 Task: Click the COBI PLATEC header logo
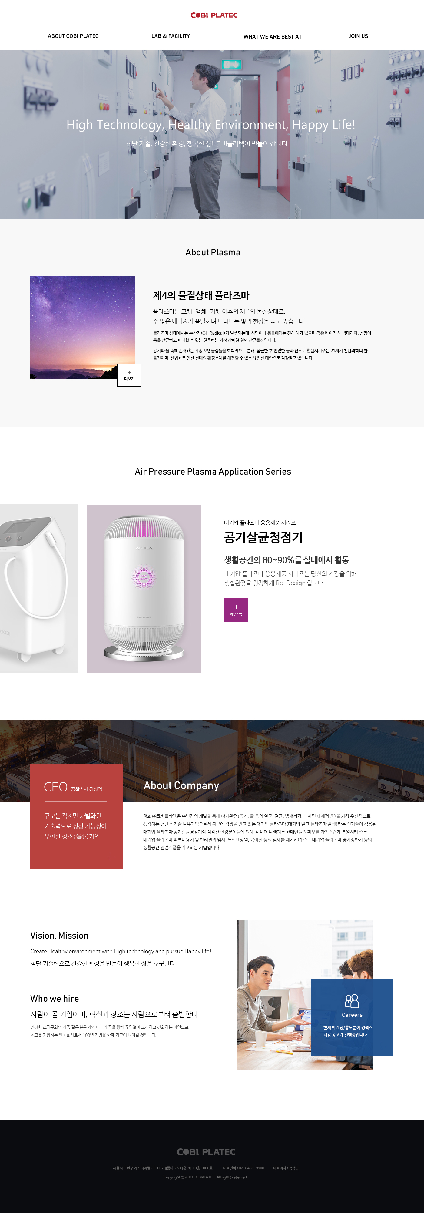[214, 15]
